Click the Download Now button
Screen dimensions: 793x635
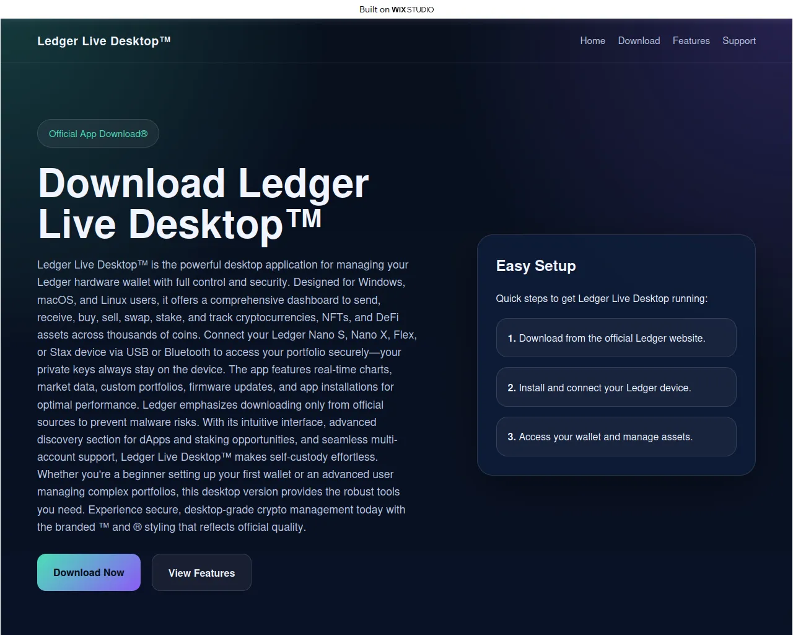(89, 572)
